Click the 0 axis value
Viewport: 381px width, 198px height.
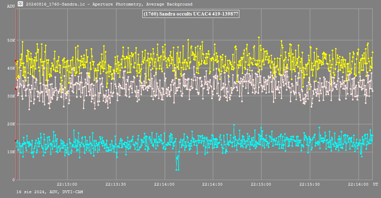tap(13, 180)
